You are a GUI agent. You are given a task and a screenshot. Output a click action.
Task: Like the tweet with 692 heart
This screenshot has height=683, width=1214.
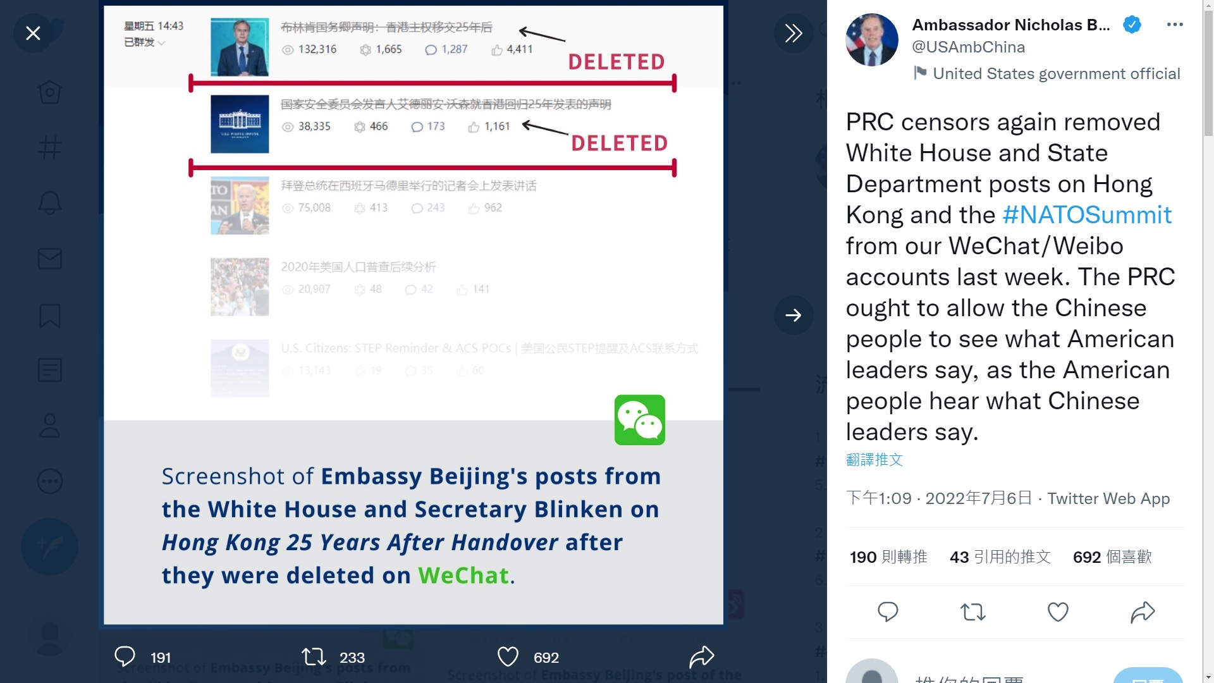point(508,657)
